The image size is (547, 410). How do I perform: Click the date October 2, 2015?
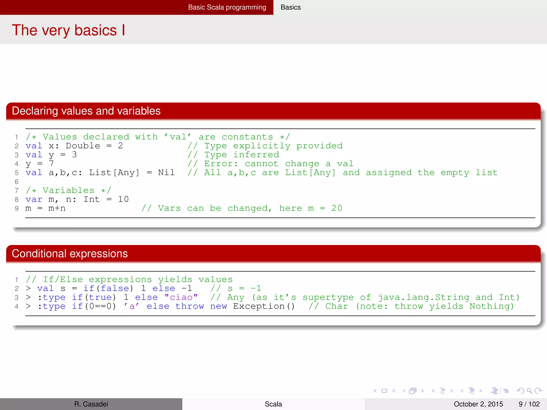[x=478, y=404]
